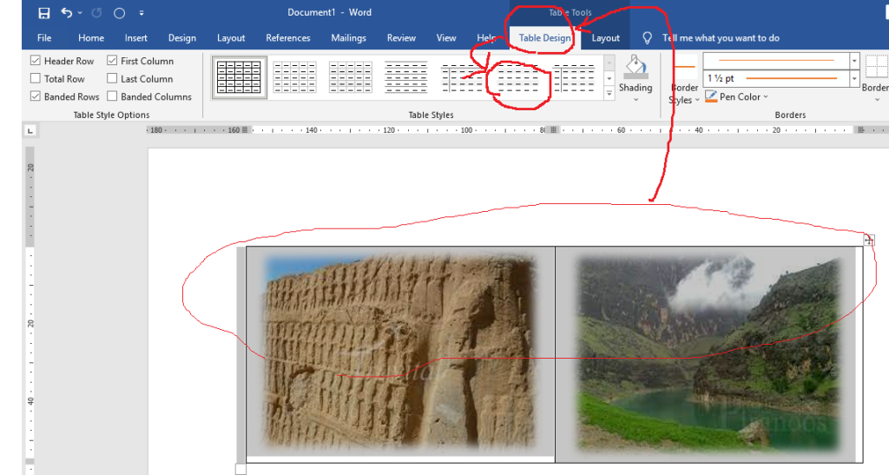Click the Shading paint bucket icon
The height and width of the screenshot is (475, 889).
click(x=635, y=67)
